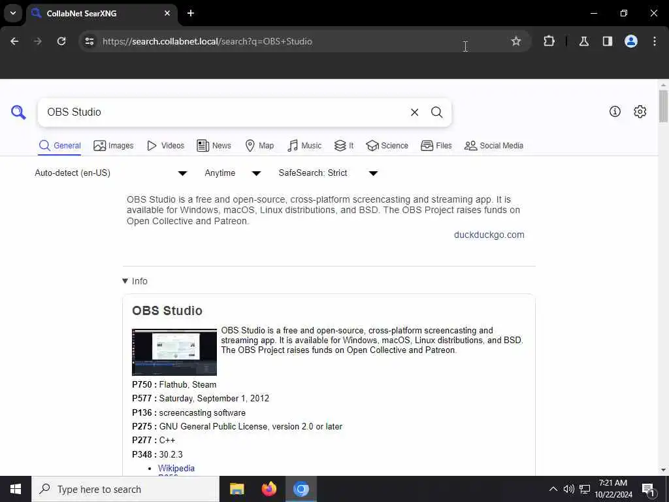This screenshot has width=669, height=502.
Task: Switch to Files search tab
Action: coord(436,146)
